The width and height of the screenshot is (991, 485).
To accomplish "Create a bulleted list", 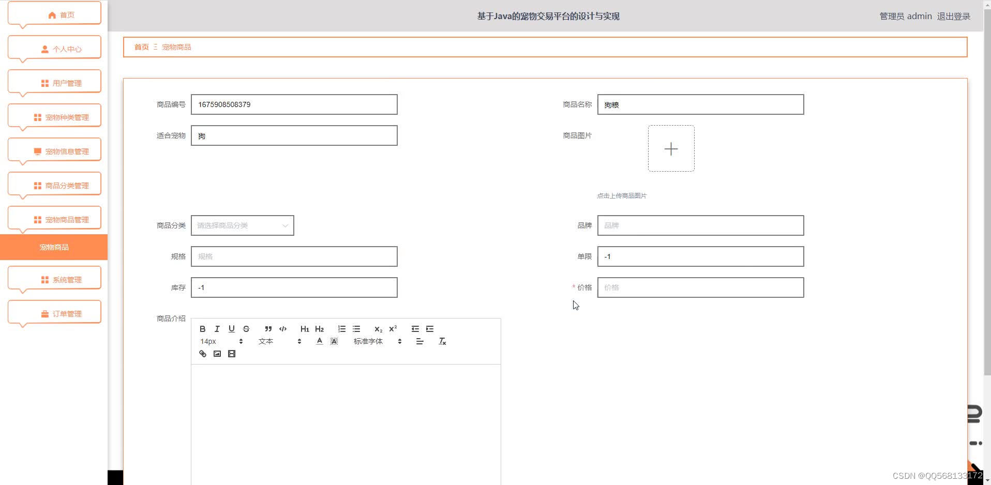I will pos(356,329).
